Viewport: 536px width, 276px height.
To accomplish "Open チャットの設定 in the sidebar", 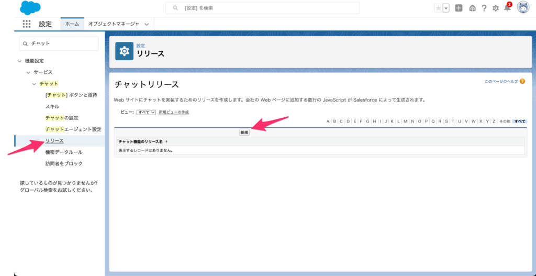I will pos(62,118).
